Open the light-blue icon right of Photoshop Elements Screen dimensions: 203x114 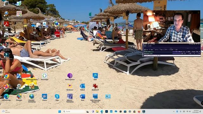(x=108, y=97)
